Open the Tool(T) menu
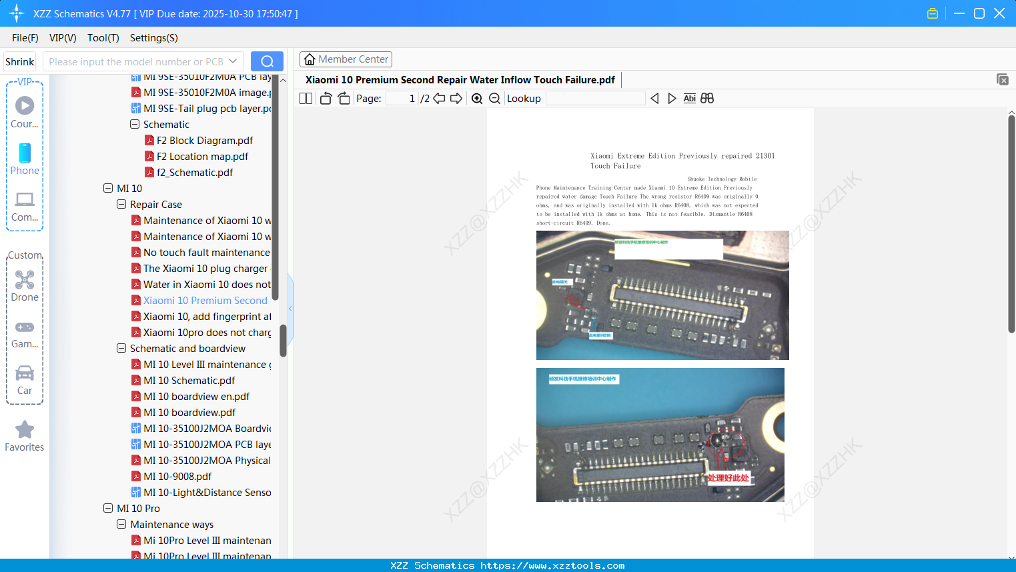1016x572 pixels. [103, 38]
